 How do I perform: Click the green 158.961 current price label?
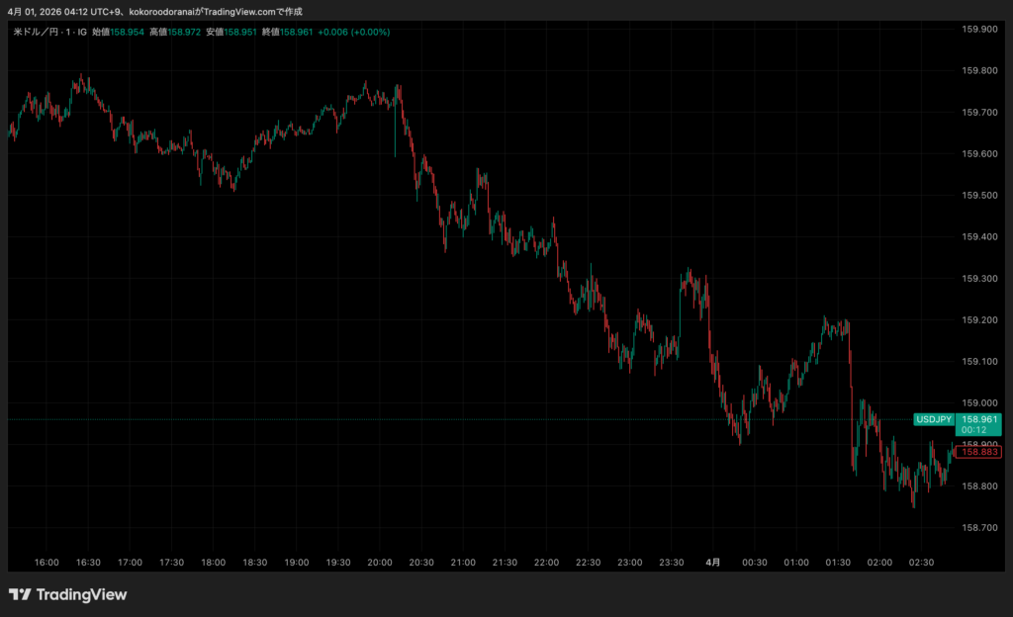(978, 419)
